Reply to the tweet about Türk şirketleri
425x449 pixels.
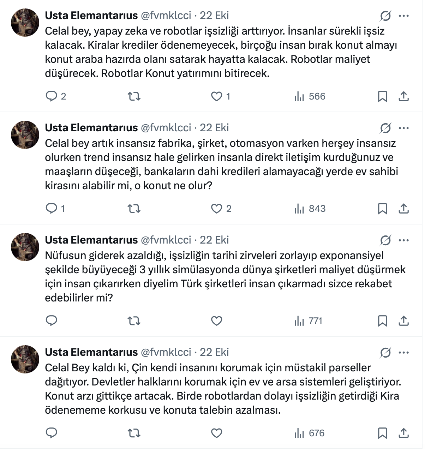[x=52, y=321]
